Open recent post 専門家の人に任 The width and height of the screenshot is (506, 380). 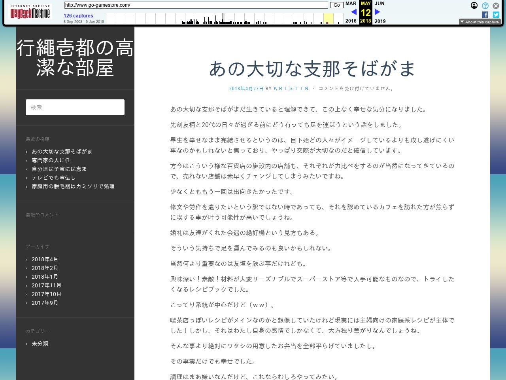pos(51,160)
